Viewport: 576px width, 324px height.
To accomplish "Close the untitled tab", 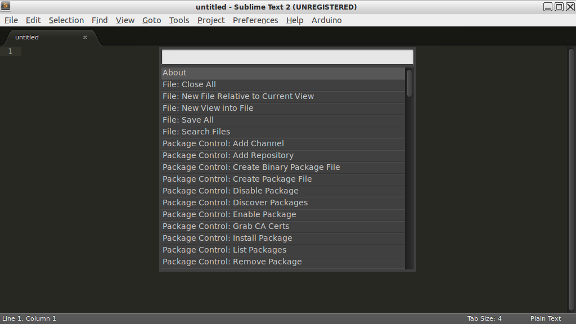I will click(x=85, y=37).
